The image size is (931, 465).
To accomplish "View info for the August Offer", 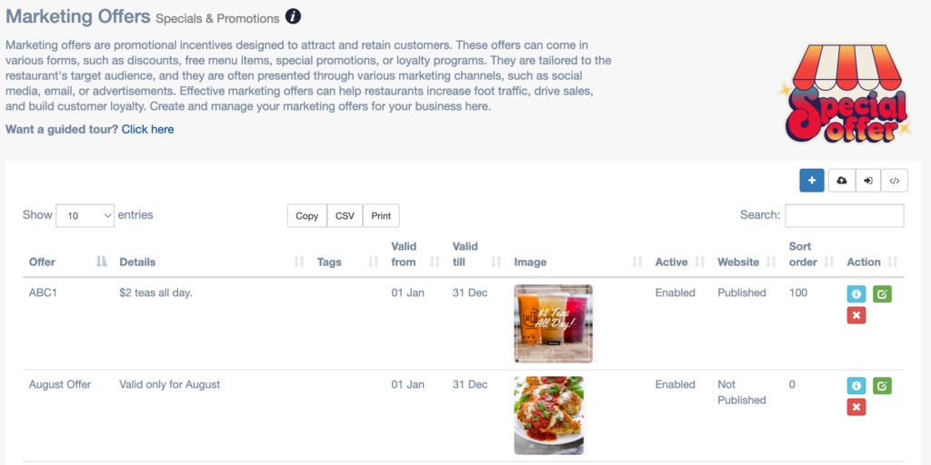I will tap(856, 385).
